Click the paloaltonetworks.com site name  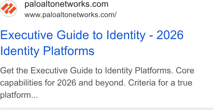[66, 4]
